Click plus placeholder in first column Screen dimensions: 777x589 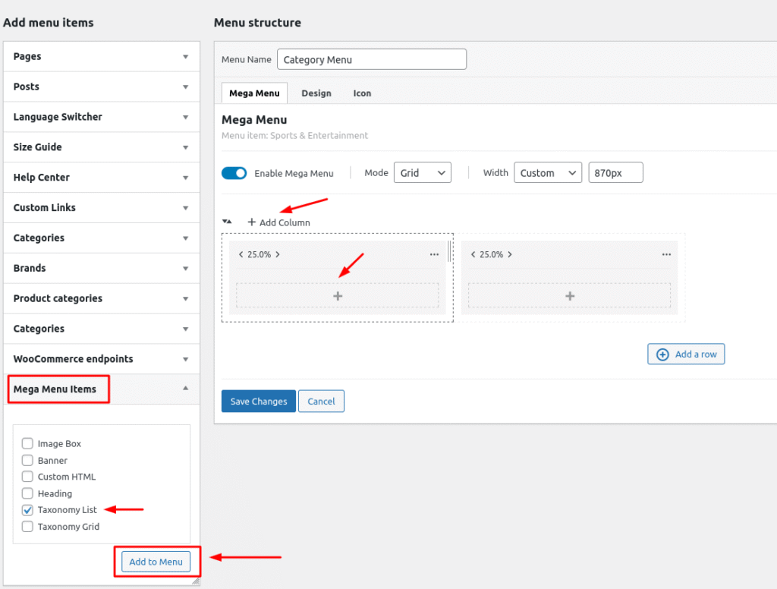[x=338, y=295]
